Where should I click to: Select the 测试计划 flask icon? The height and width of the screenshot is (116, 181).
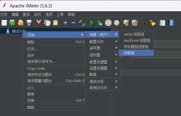click(x=8, y=31)
